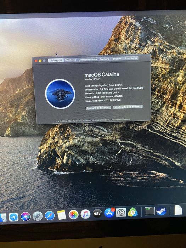Screen dimensions: 186x248
Task: Open the Photos app in the dock
Action: pos(74,215)
